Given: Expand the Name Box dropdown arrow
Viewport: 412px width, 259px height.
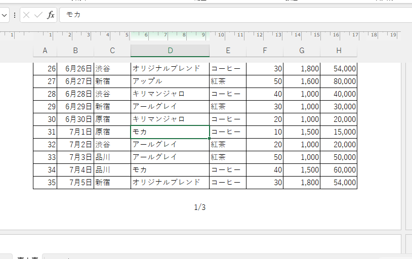Looking at the screenshot, I should click(4, 15).
